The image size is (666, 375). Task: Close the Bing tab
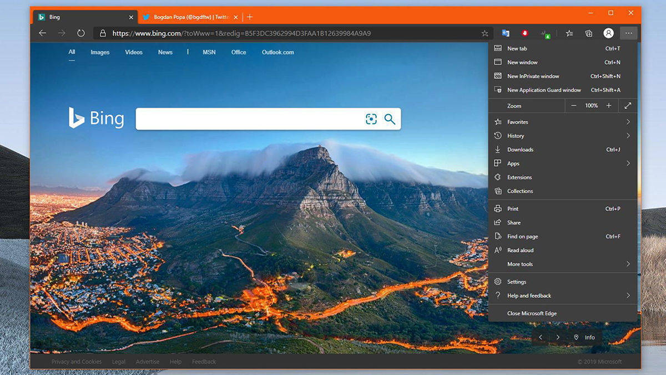[x=131, y=17]
